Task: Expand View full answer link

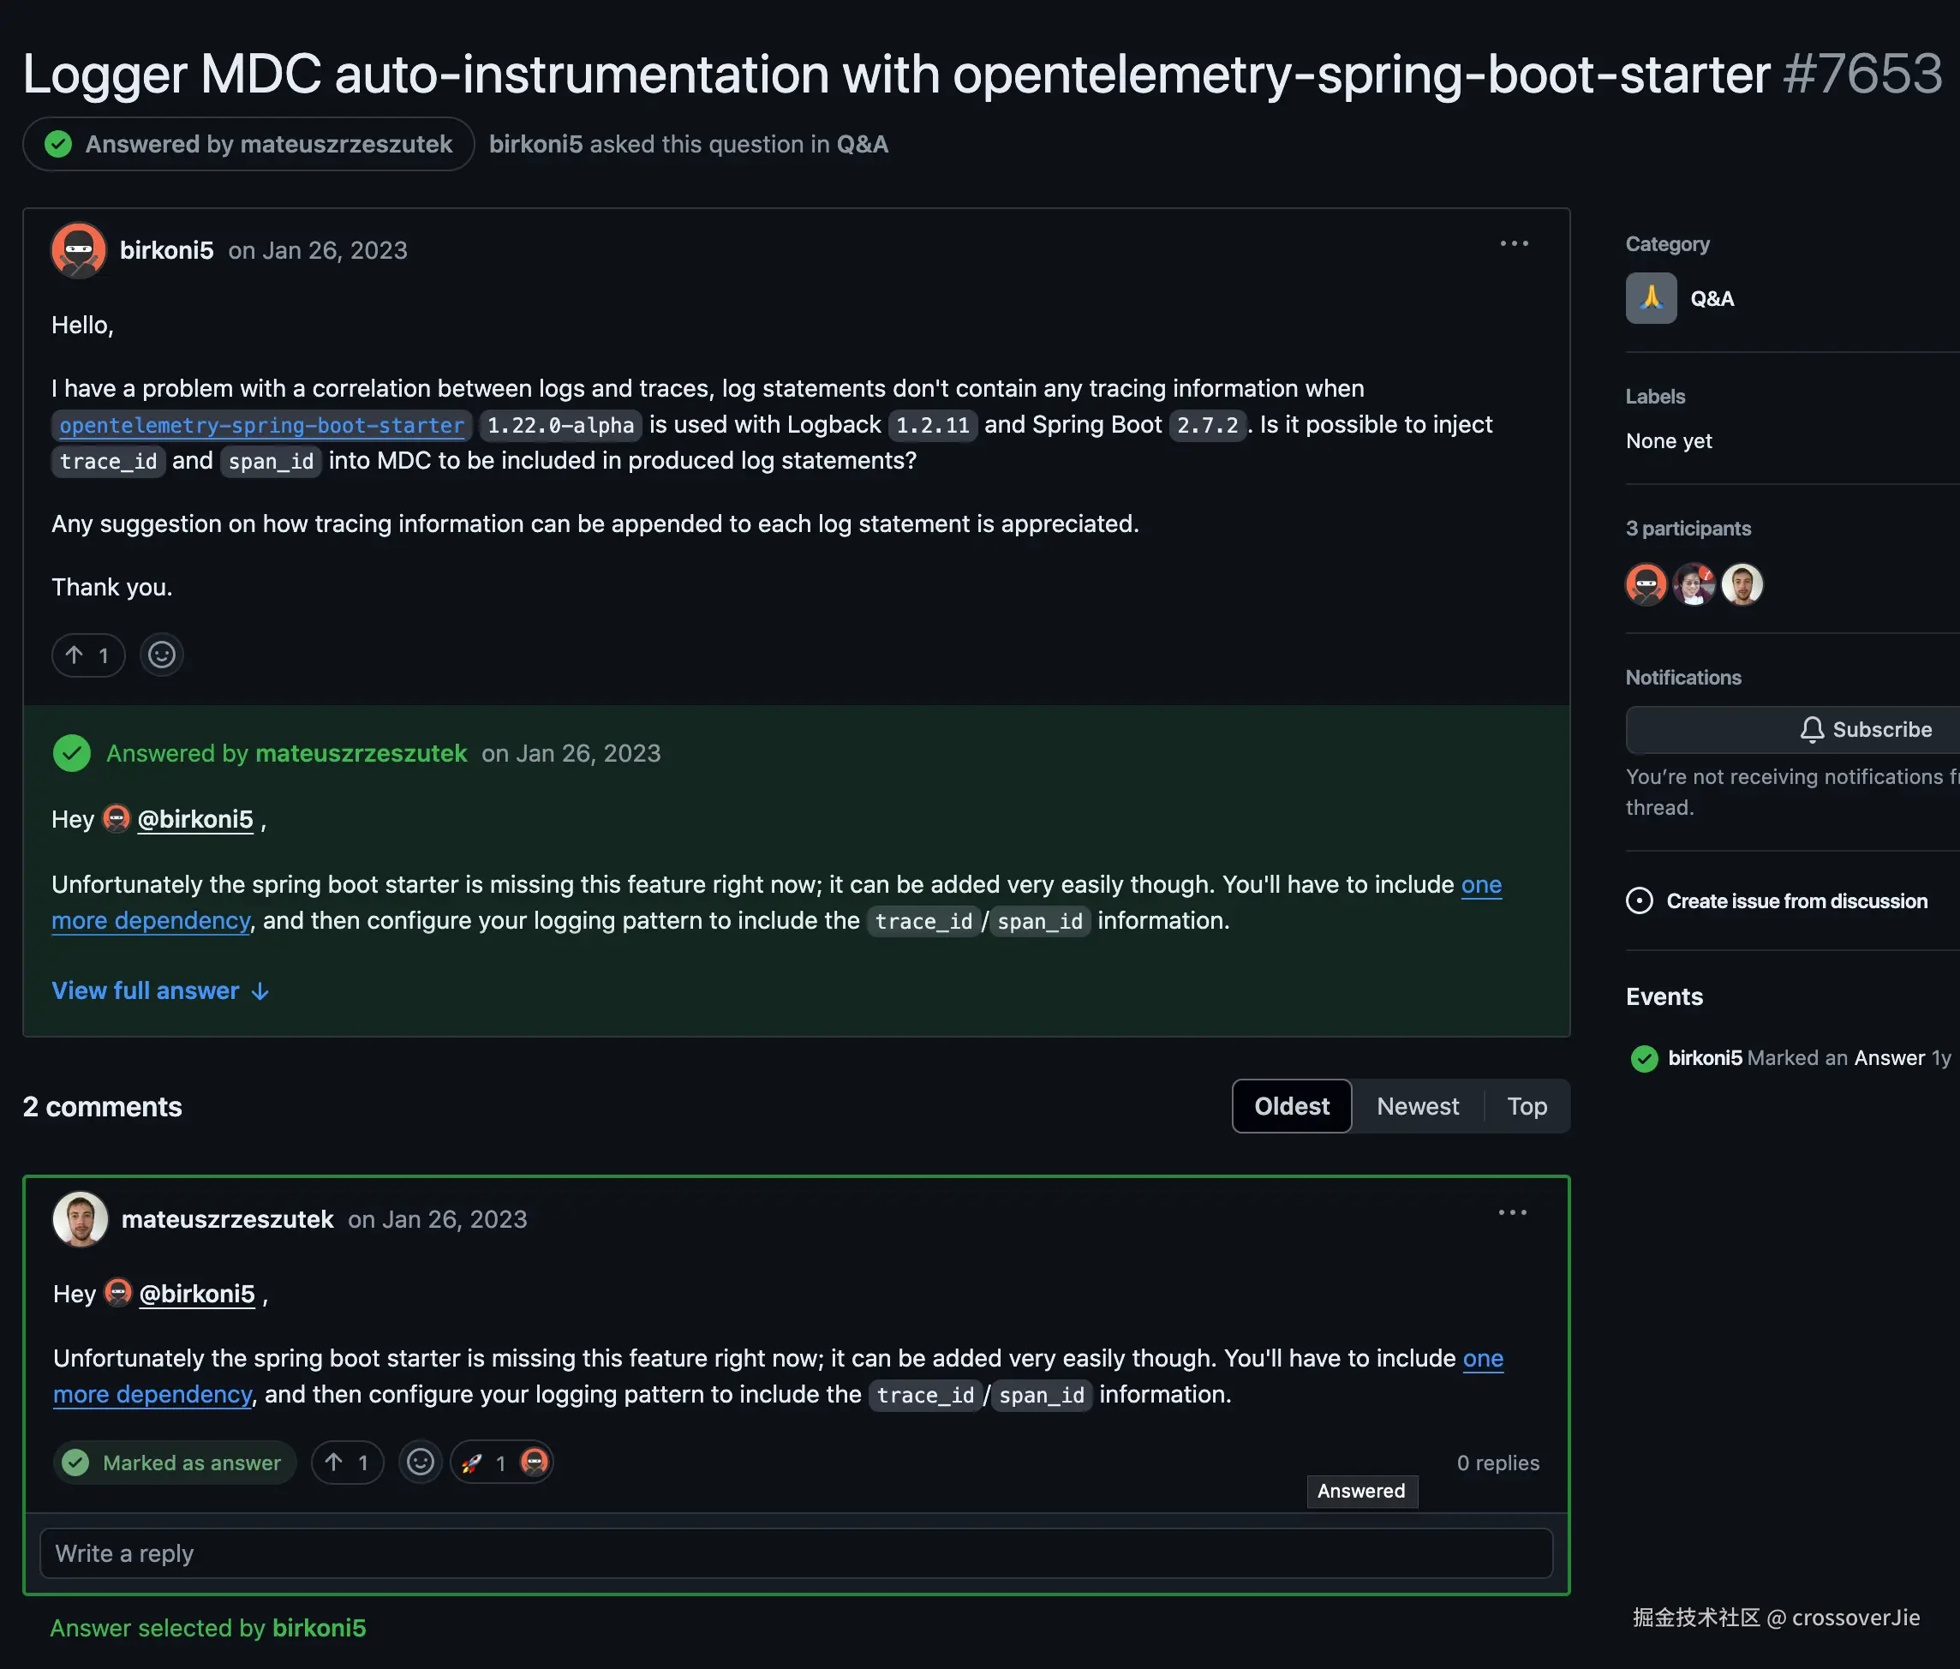Action: 160,990
